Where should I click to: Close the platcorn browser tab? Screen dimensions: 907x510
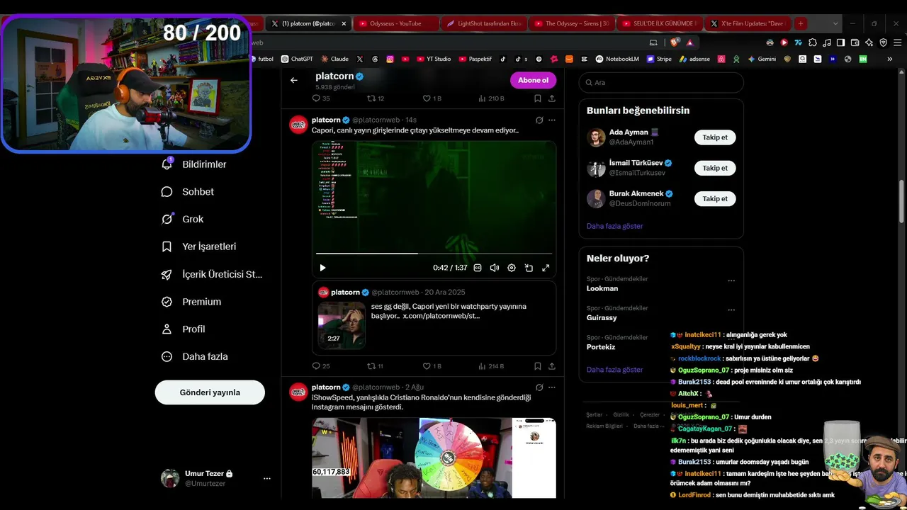(344, 23)
